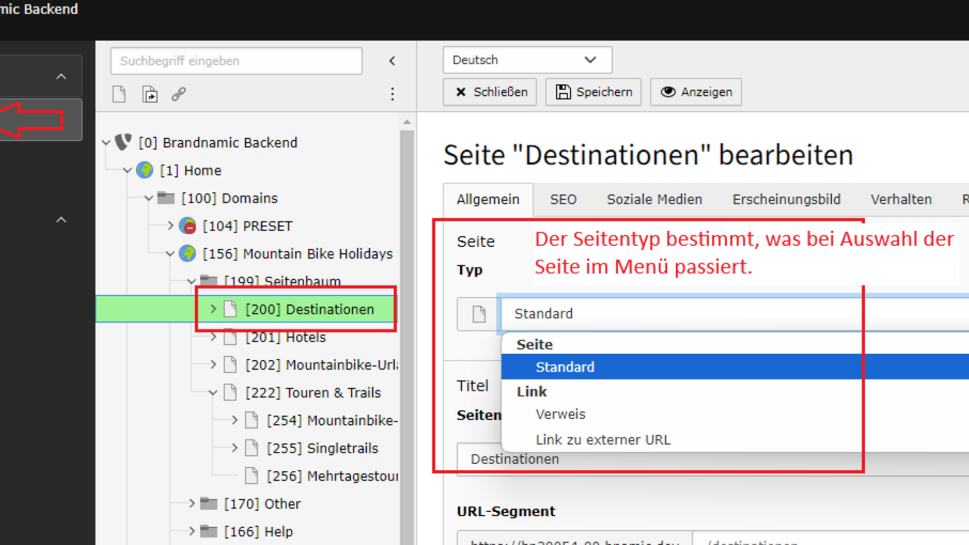The image size is (969, 545).
Task: Collapse the [222] Touren & Trails node
Action: click(213, 393)
